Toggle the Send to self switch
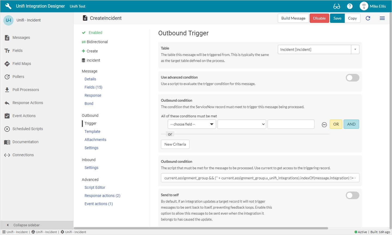 [x=352, y=195]
